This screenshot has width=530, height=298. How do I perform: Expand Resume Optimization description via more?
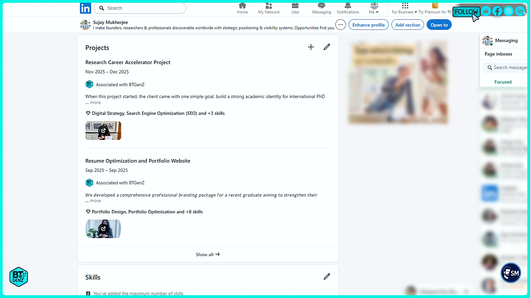point(95,201)
